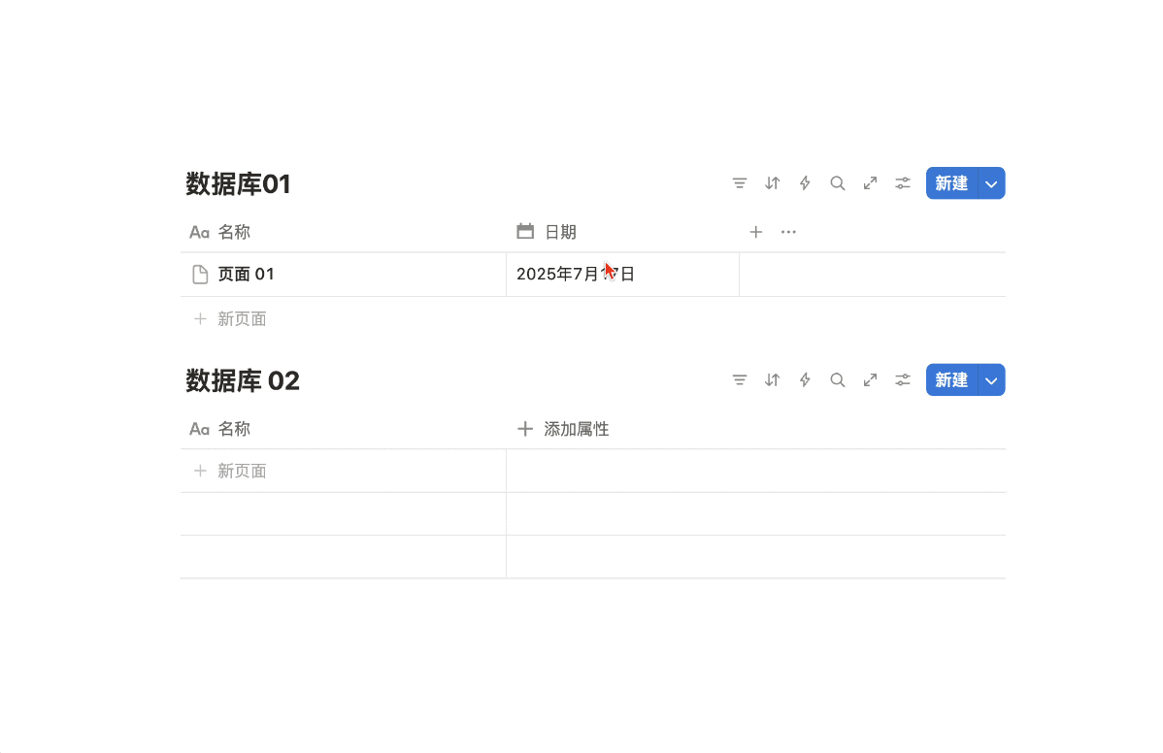1163x753 pixels.
Task: Click the search icon in 数据库01
Action: point(838,183)
